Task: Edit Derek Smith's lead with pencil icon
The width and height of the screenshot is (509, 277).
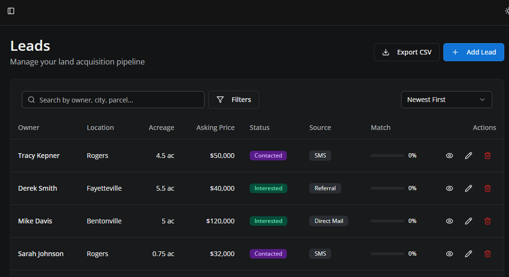Action: pos(468,188)
